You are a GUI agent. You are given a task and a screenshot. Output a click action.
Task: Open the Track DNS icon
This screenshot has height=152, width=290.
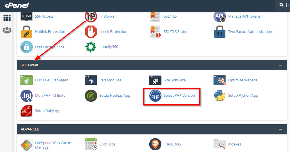click(155, 144)
